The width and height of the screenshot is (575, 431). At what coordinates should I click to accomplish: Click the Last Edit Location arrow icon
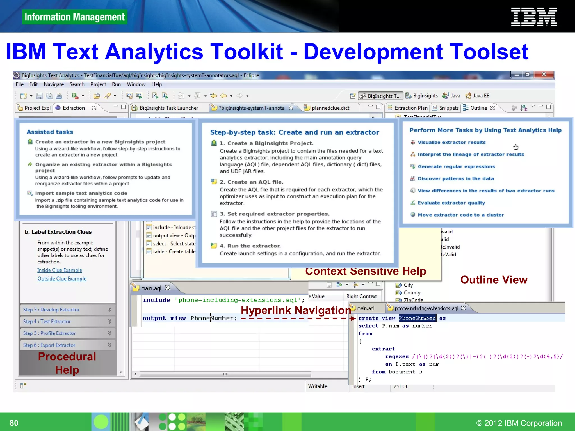[x=213, y=96]
